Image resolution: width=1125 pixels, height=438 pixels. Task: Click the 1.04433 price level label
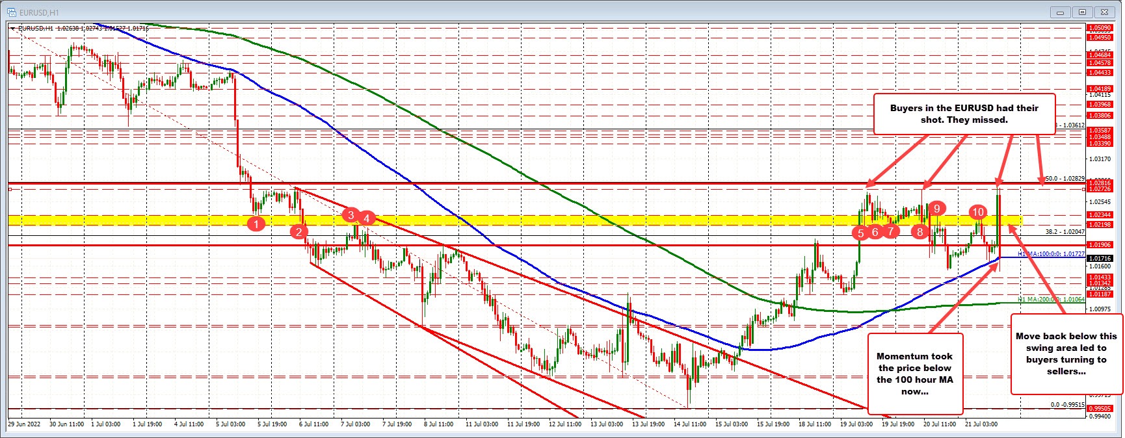pos(1099,72)
